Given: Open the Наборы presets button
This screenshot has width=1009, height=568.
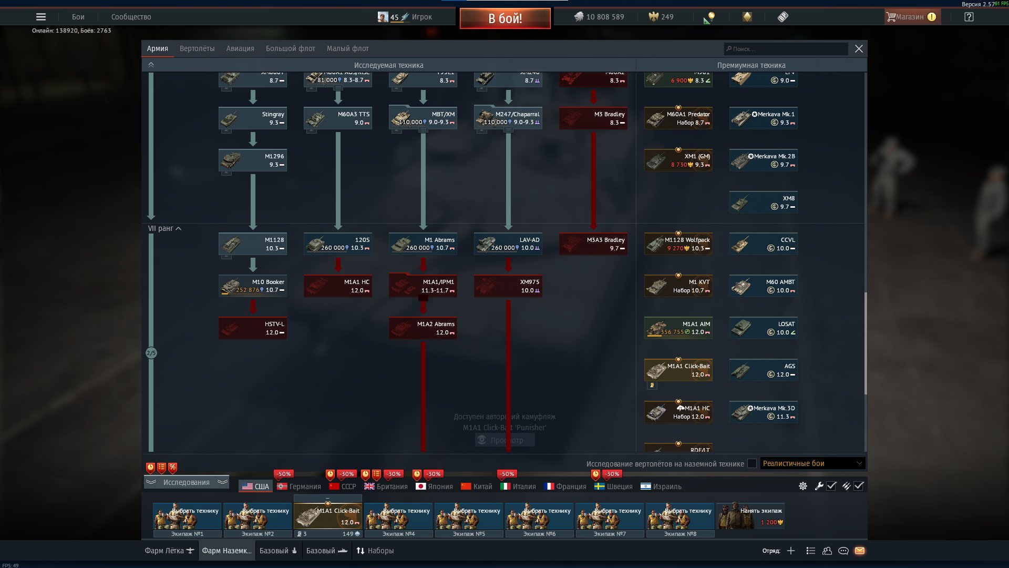Looking at the screenshot, I should click(x=375, y=551).
